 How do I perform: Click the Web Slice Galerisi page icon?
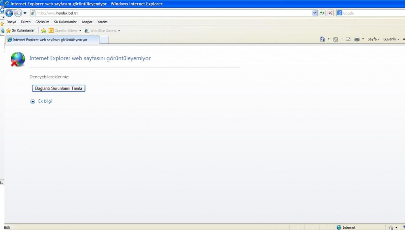87,31
